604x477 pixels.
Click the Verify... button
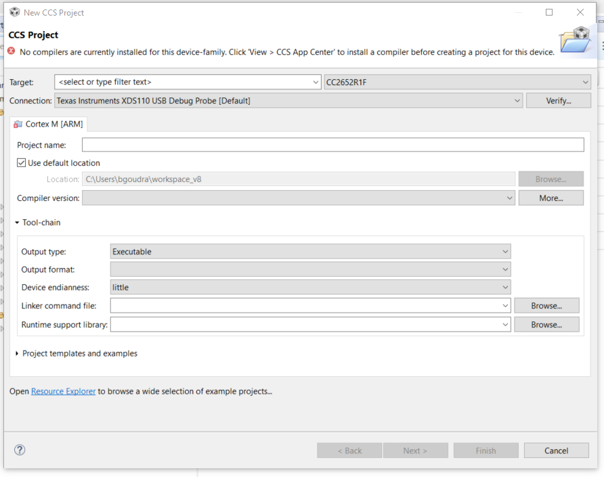point(558,101)
